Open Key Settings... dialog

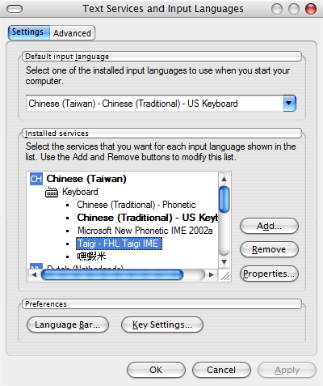tap(162, 324)
